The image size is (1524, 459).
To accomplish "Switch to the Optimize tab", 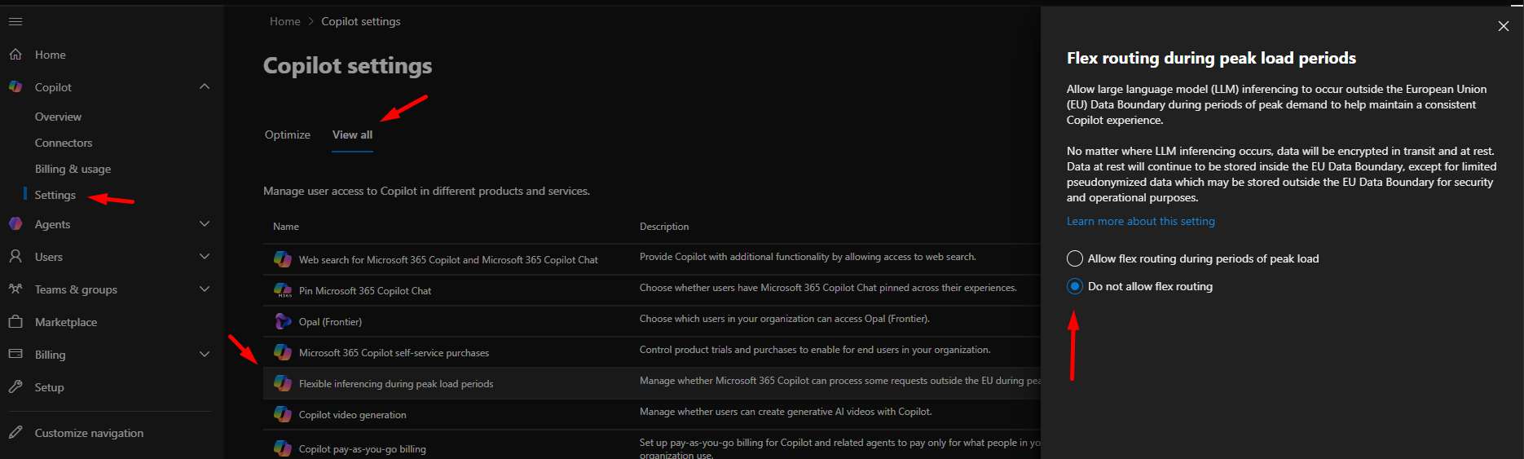I will 288,135.
